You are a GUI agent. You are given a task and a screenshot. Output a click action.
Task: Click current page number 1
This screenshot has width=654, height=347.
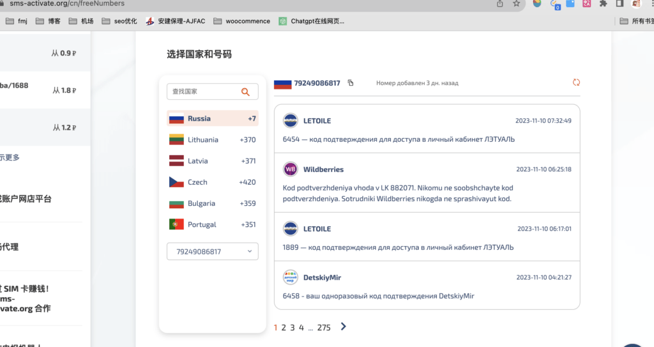tap(276, 327)
